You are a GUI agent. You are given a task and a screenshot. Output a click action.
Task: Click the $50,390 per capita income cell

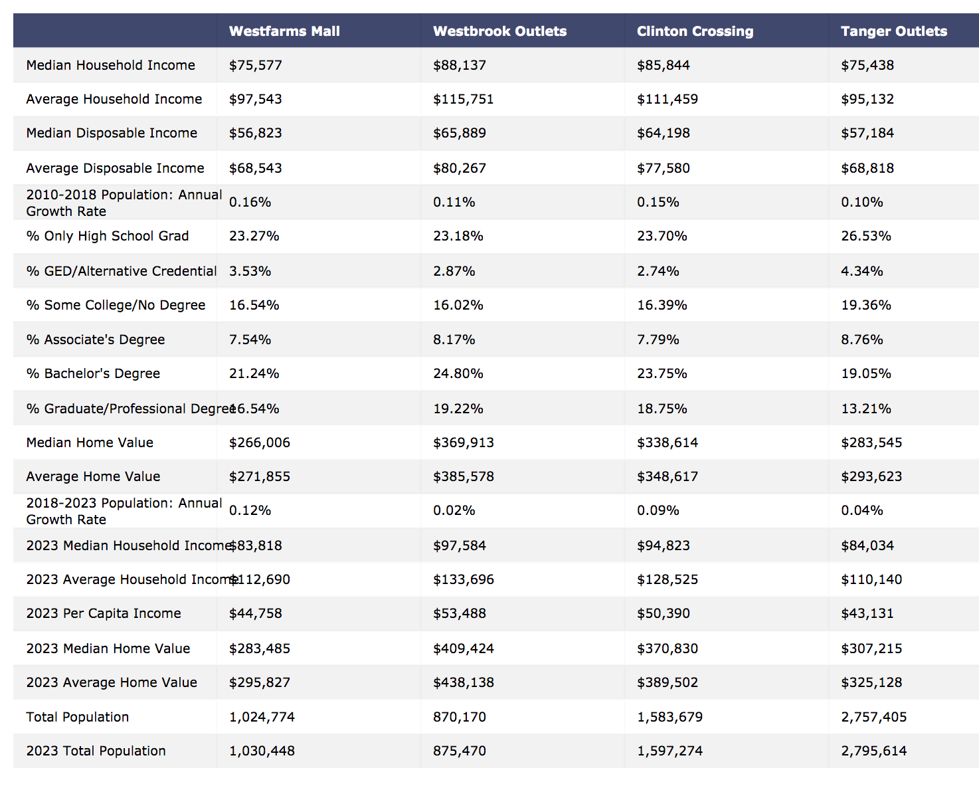coord(664,613)
